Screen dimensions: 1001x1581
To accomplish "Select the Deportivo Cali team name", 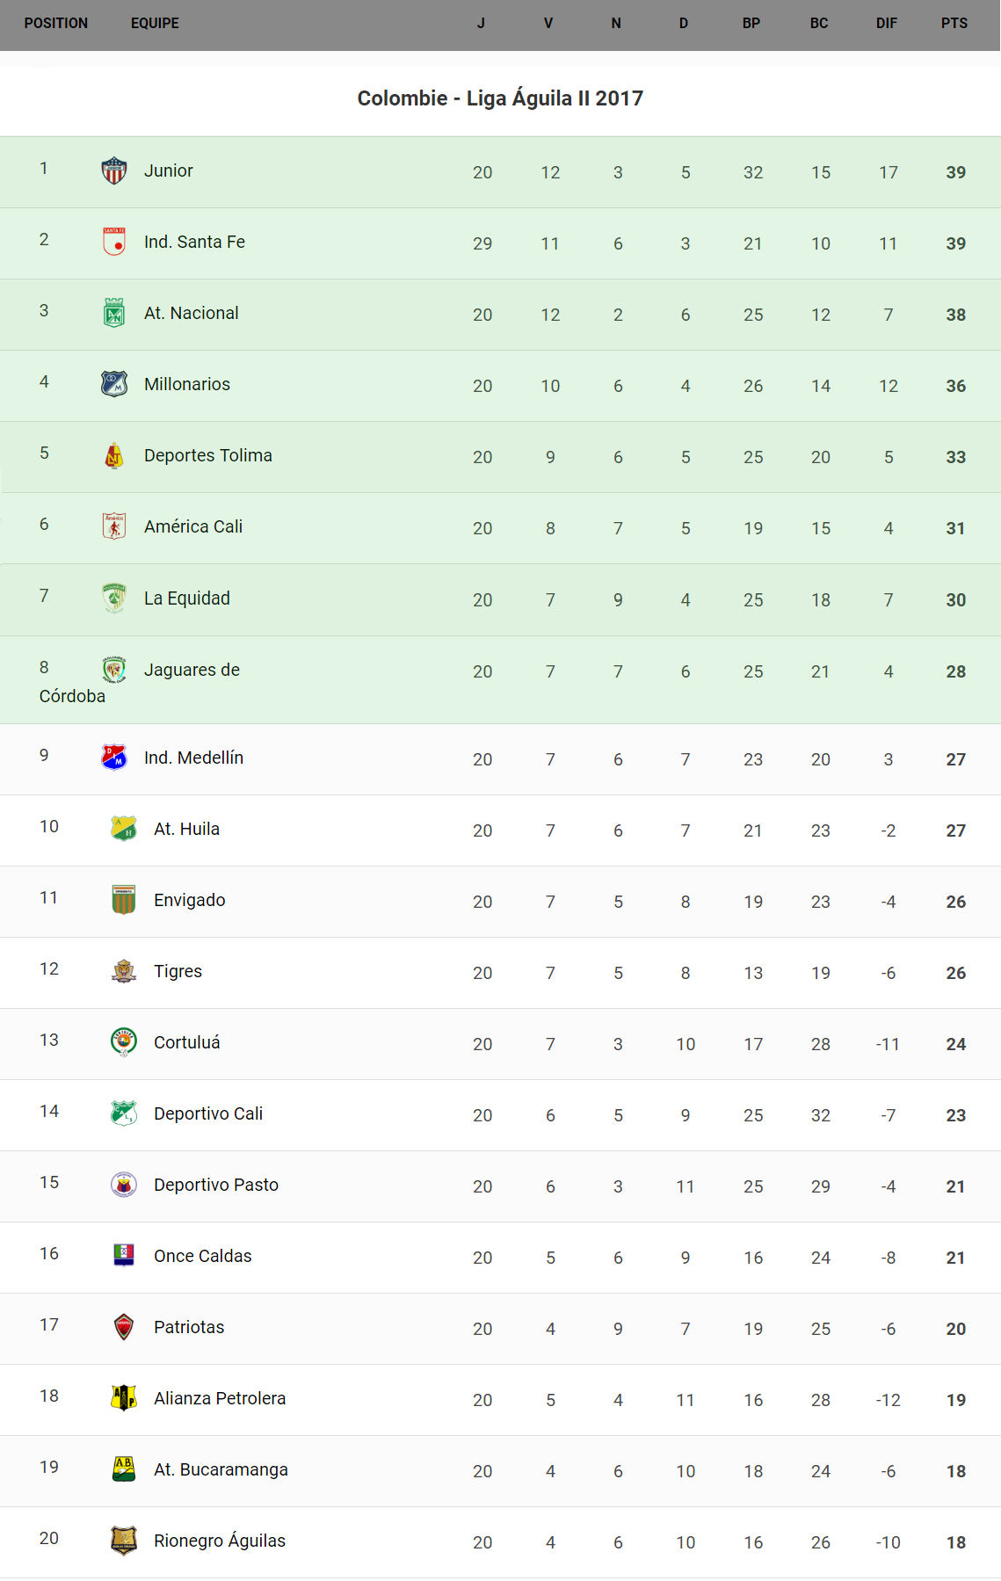I will pos(208,1113).
